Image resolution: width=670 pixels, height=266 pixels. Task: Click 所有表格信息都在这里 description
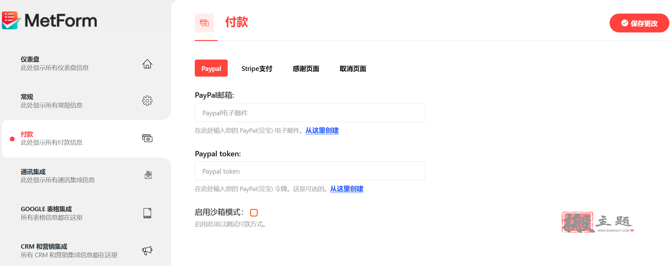(52, 217)
